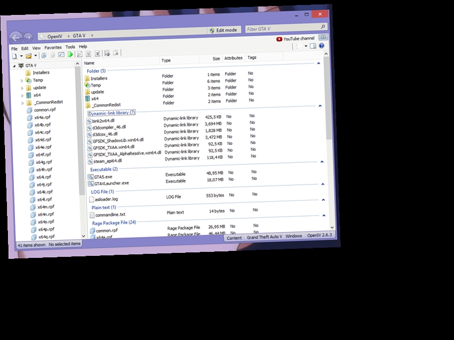Open the Favorites menu
This screenshot has width=454, height=340.
(x=53, y=47)
